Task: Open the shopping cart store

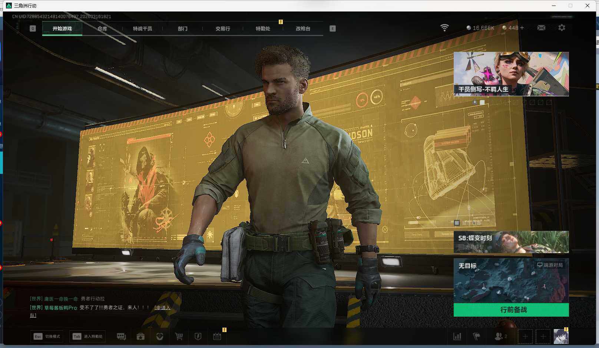Action: click(179, 337)
